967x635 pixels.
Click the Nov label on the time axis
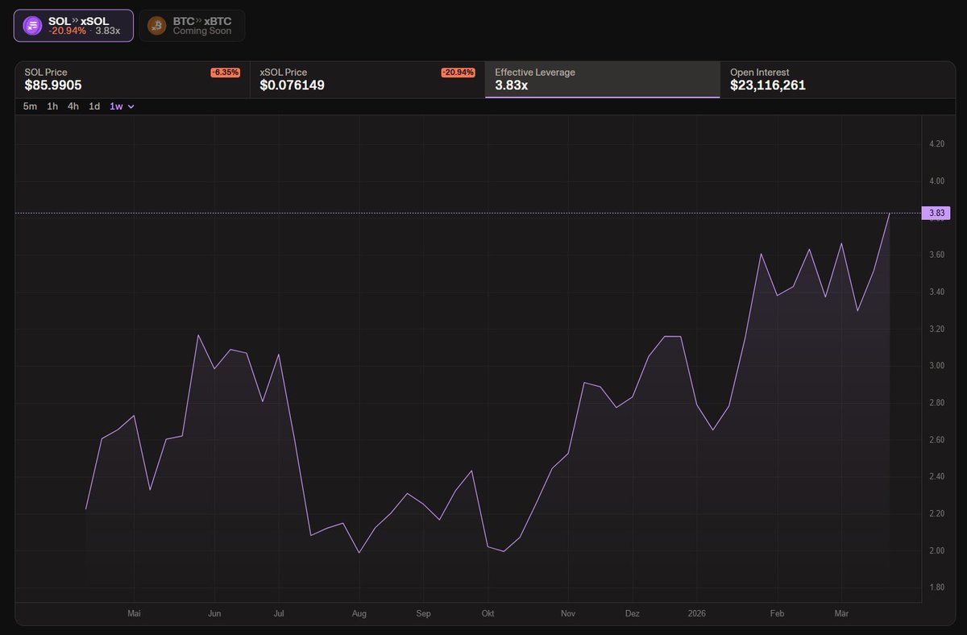click(568, 613)
